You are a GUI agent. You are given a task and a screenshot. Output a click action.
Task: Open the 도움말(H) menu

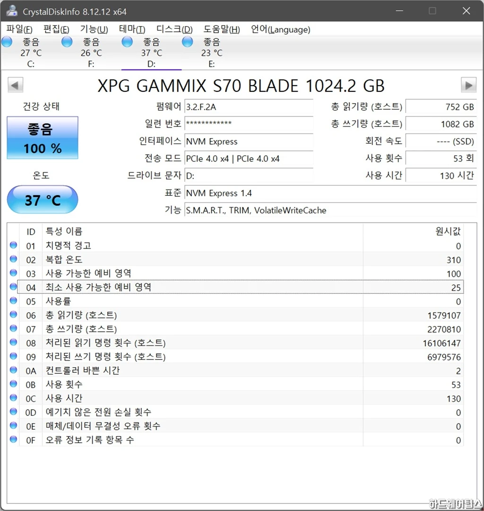click(222, 29)
